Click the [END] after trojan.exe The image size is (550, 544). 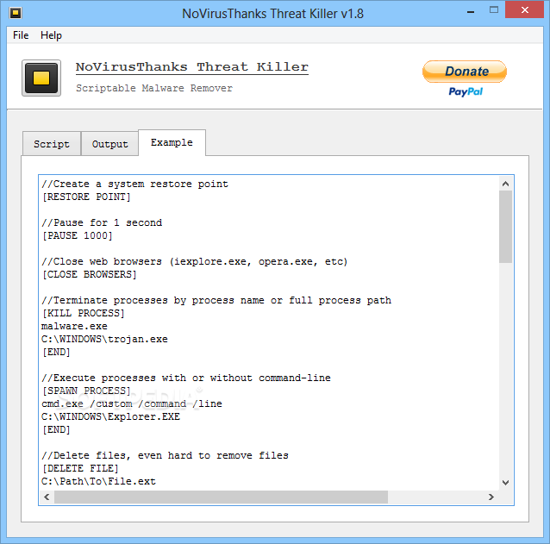56,352
